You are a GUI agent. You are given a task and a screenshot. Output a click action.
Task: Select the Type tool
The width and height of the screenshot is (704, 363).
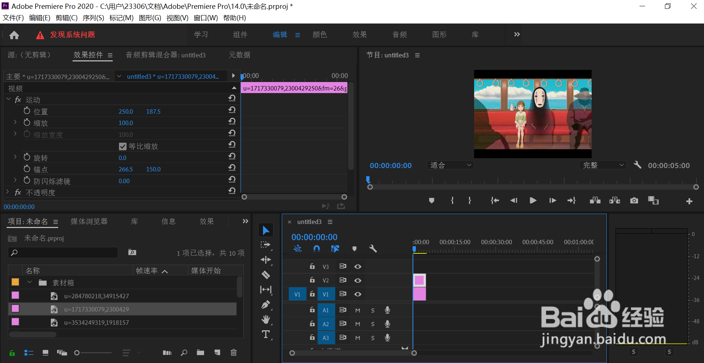point(266,334)
